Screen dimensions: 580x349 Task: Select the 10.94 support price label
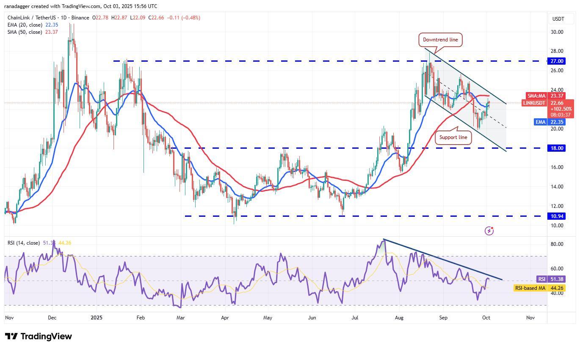coord(557,216)
